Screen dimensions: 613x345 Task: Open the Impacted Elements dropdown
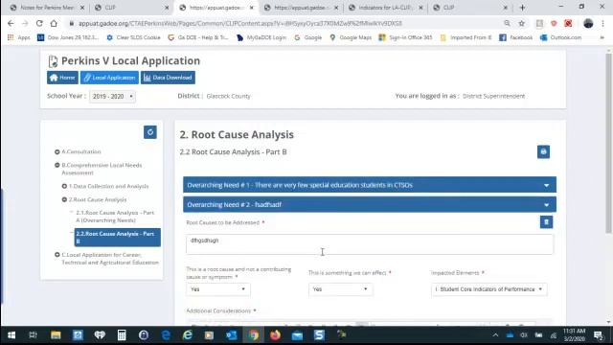point(488,289)
